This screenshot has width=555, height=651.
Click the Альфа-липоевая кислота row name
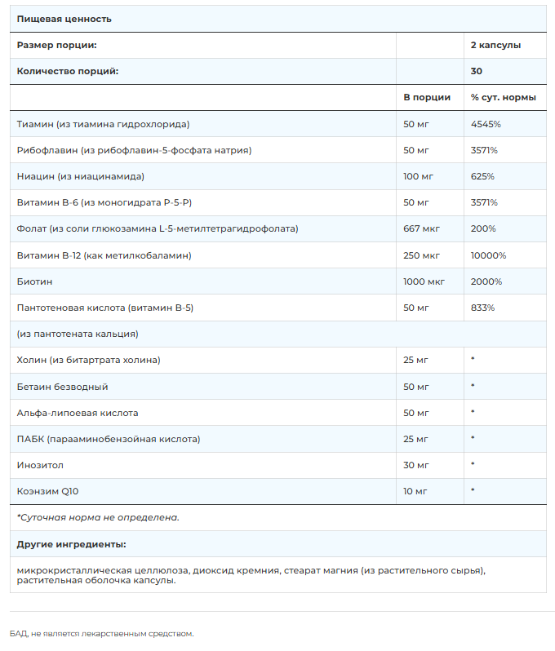point(78,413)
